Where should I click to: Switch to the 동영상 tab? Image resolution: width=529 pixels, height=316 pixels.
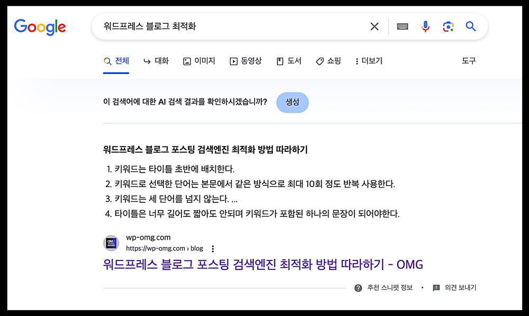coord(245,61)
